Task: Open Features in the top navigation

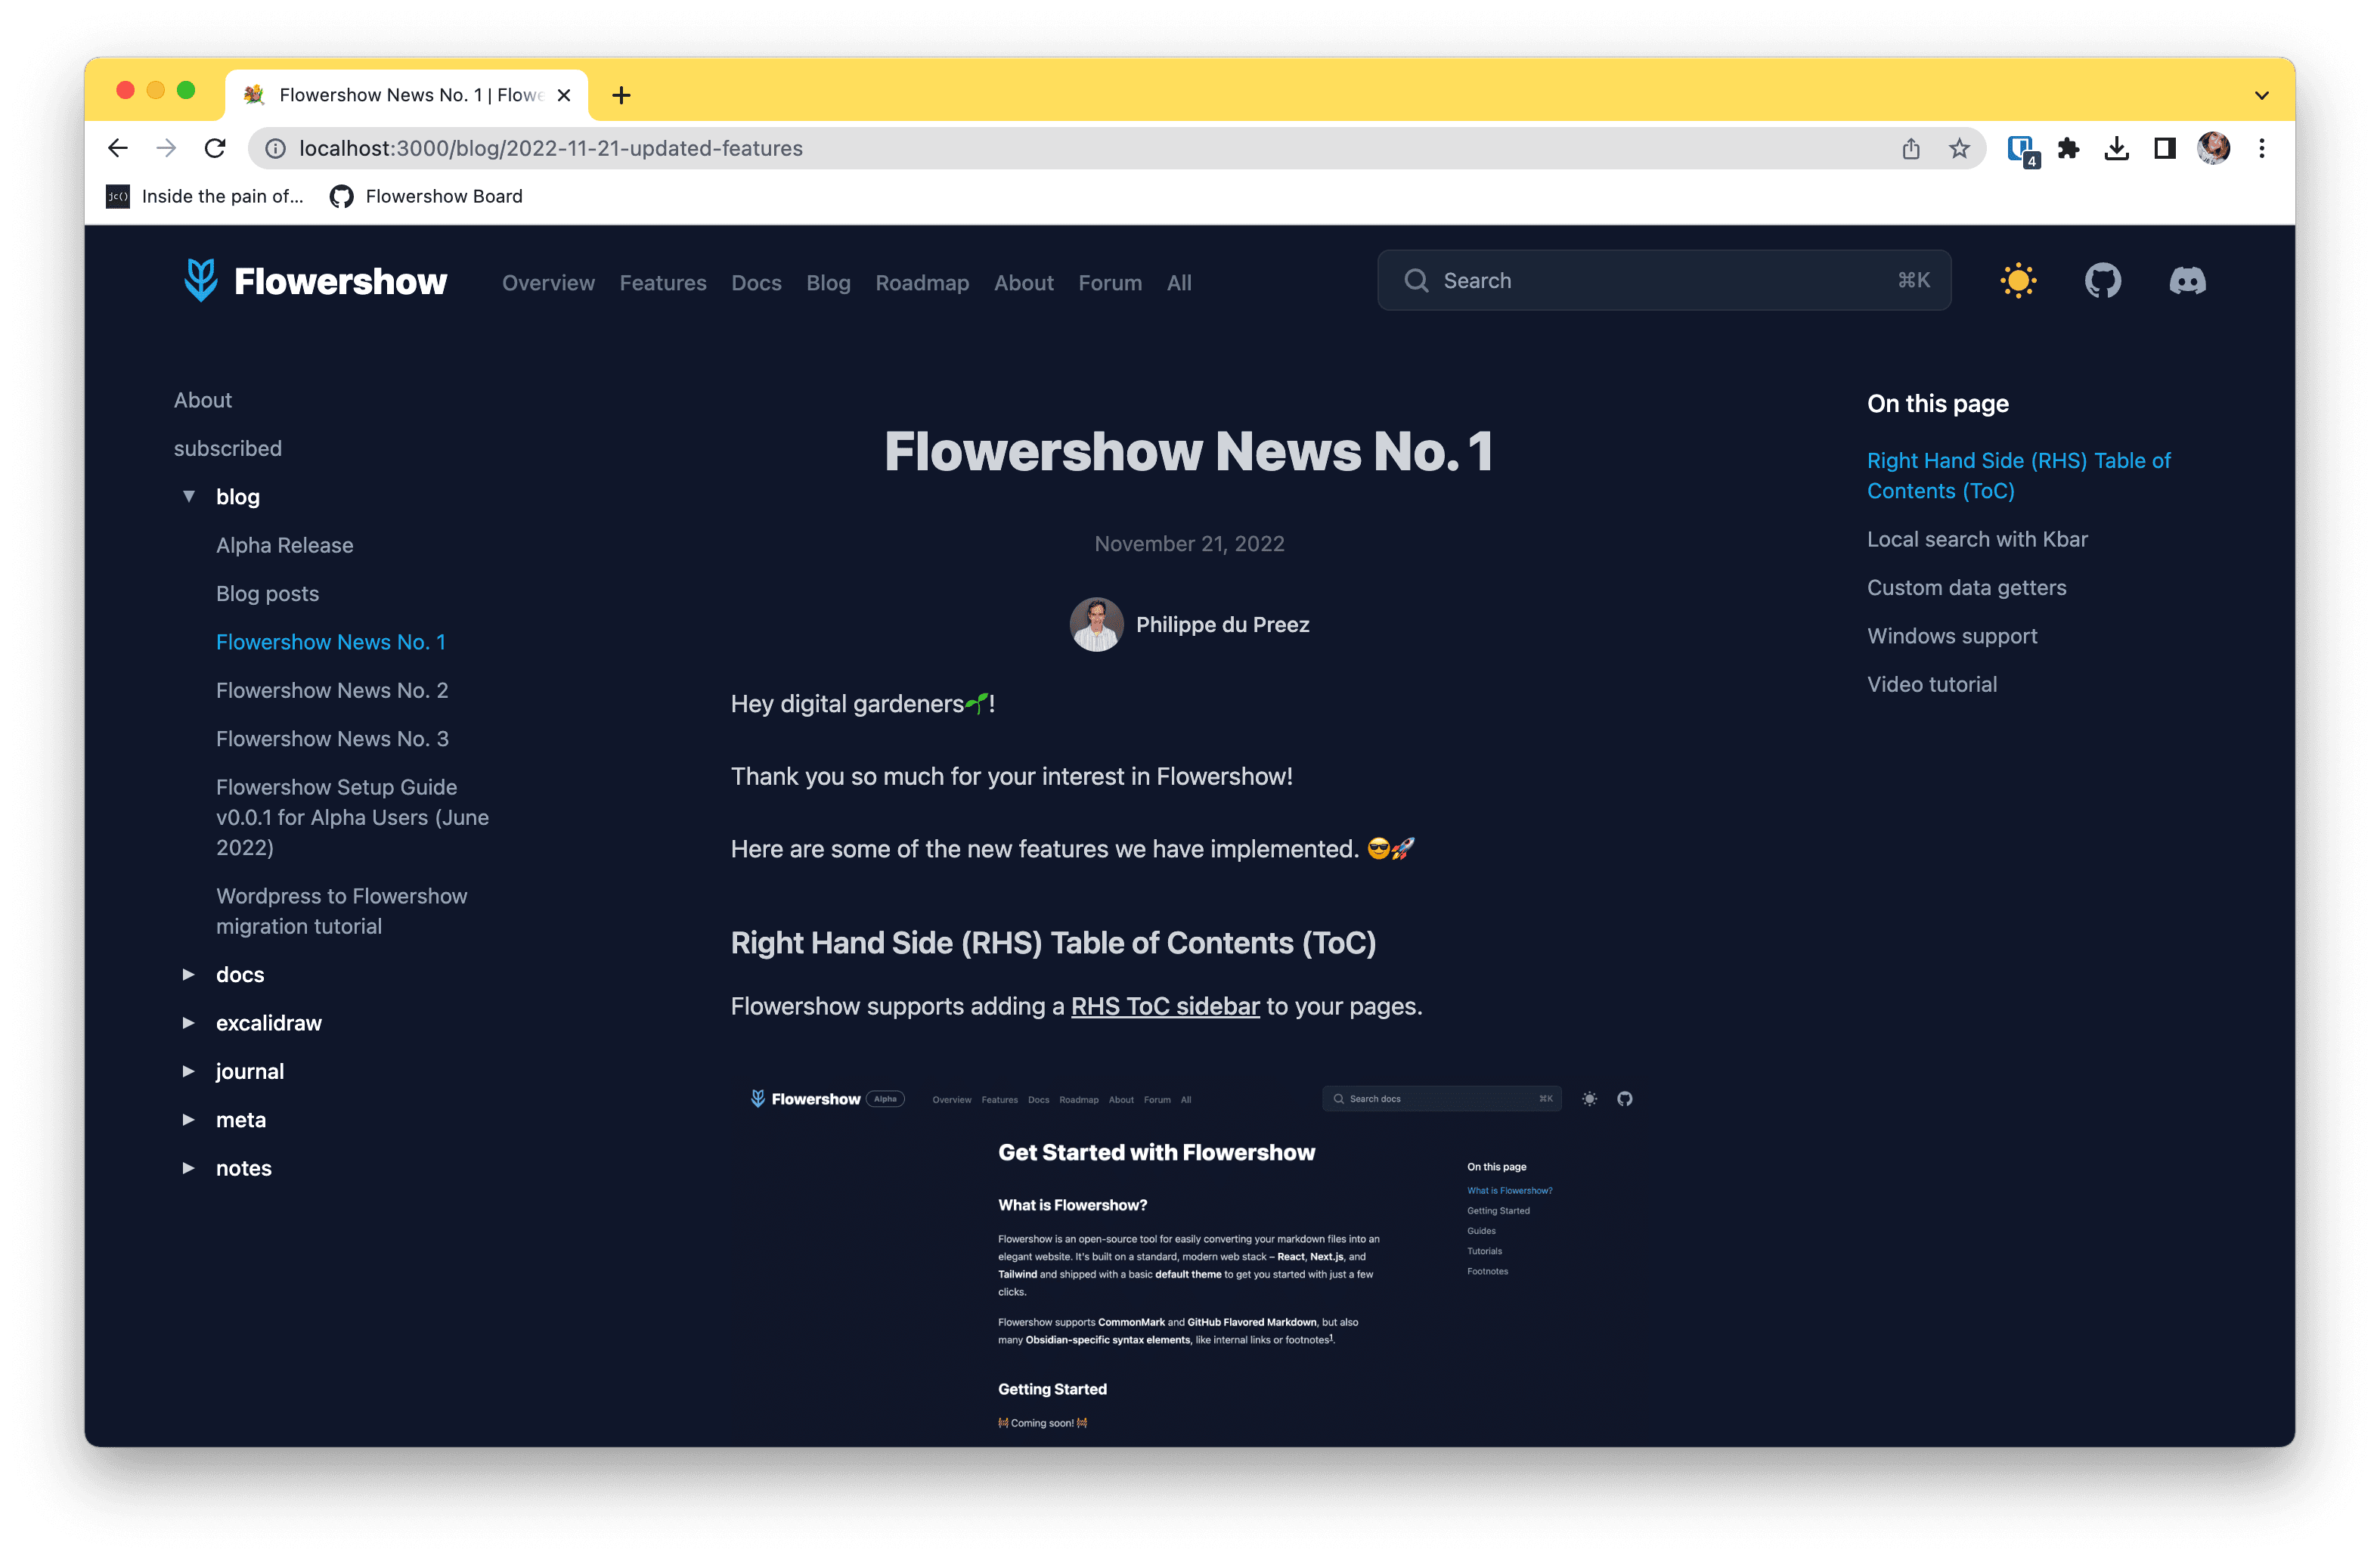Action: click(663, 283)
